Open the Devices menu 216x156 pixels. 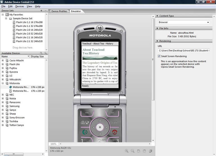[x=20, y=6]
